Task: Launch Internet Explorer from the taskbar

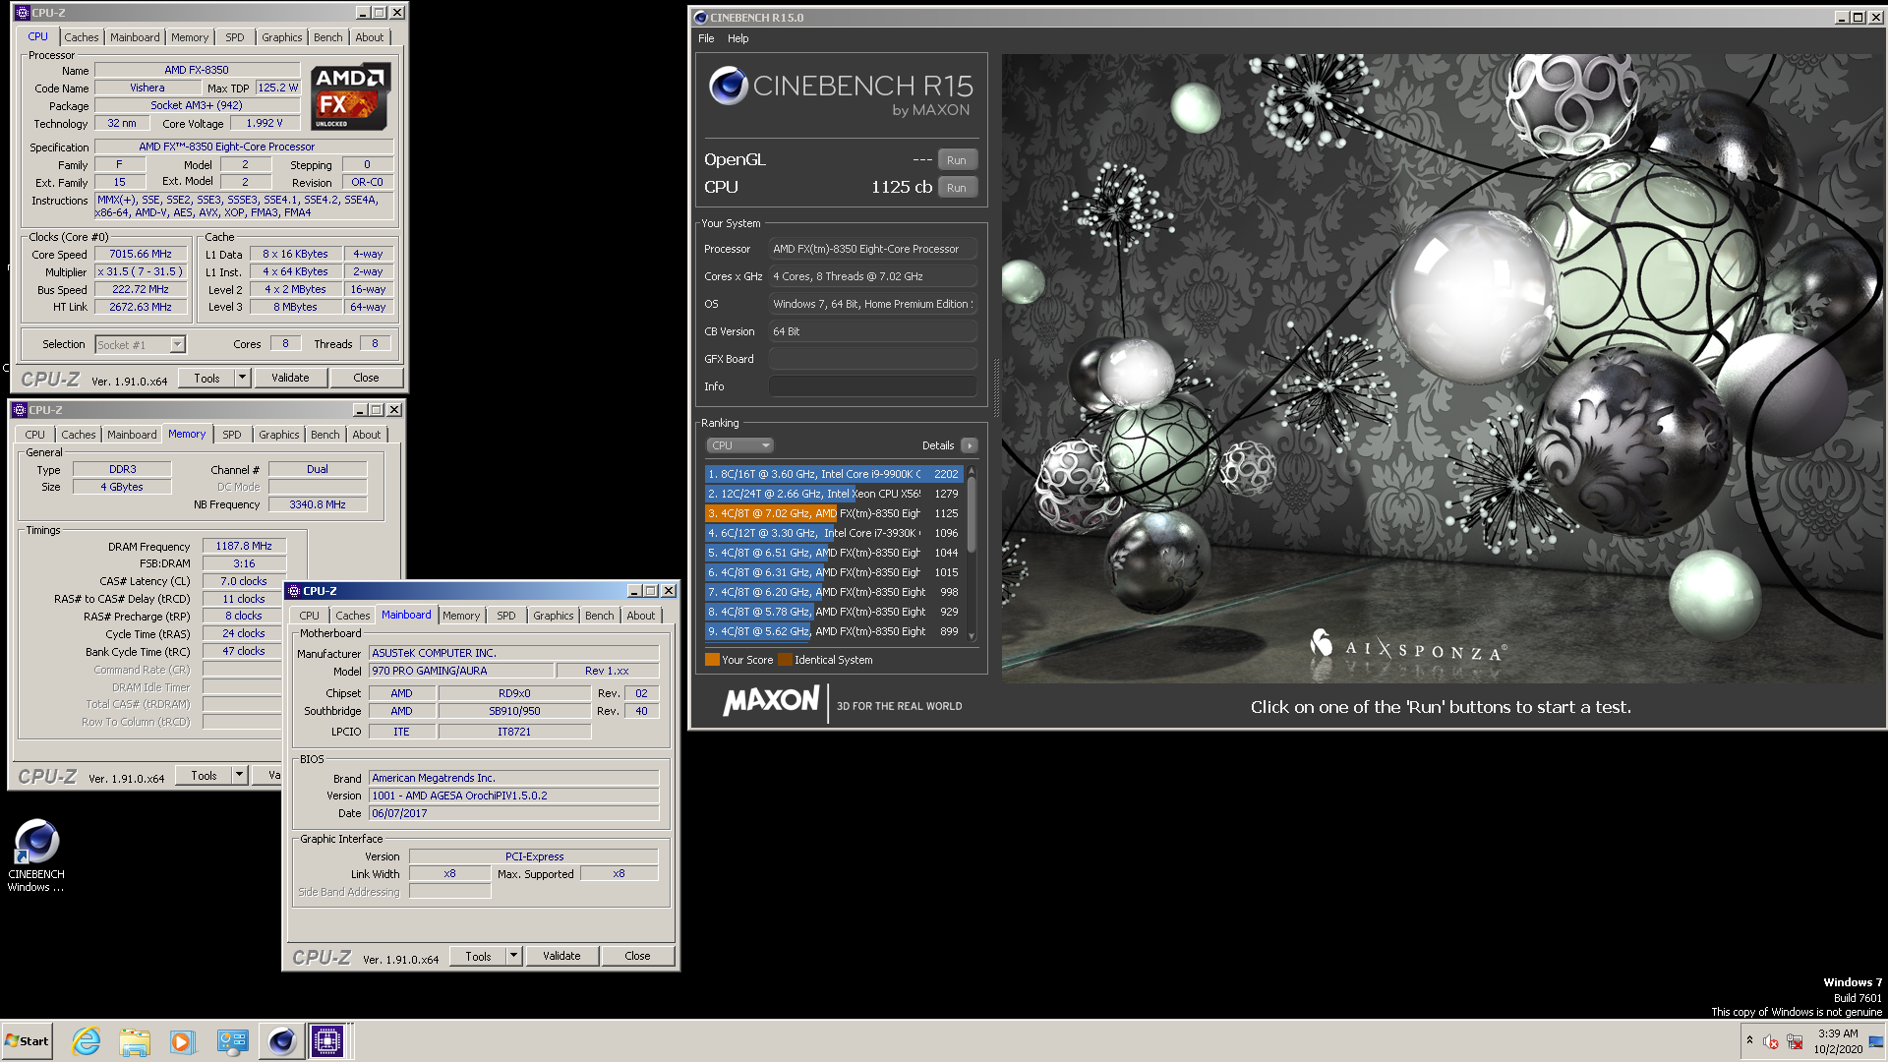Action: point(87,1041)
